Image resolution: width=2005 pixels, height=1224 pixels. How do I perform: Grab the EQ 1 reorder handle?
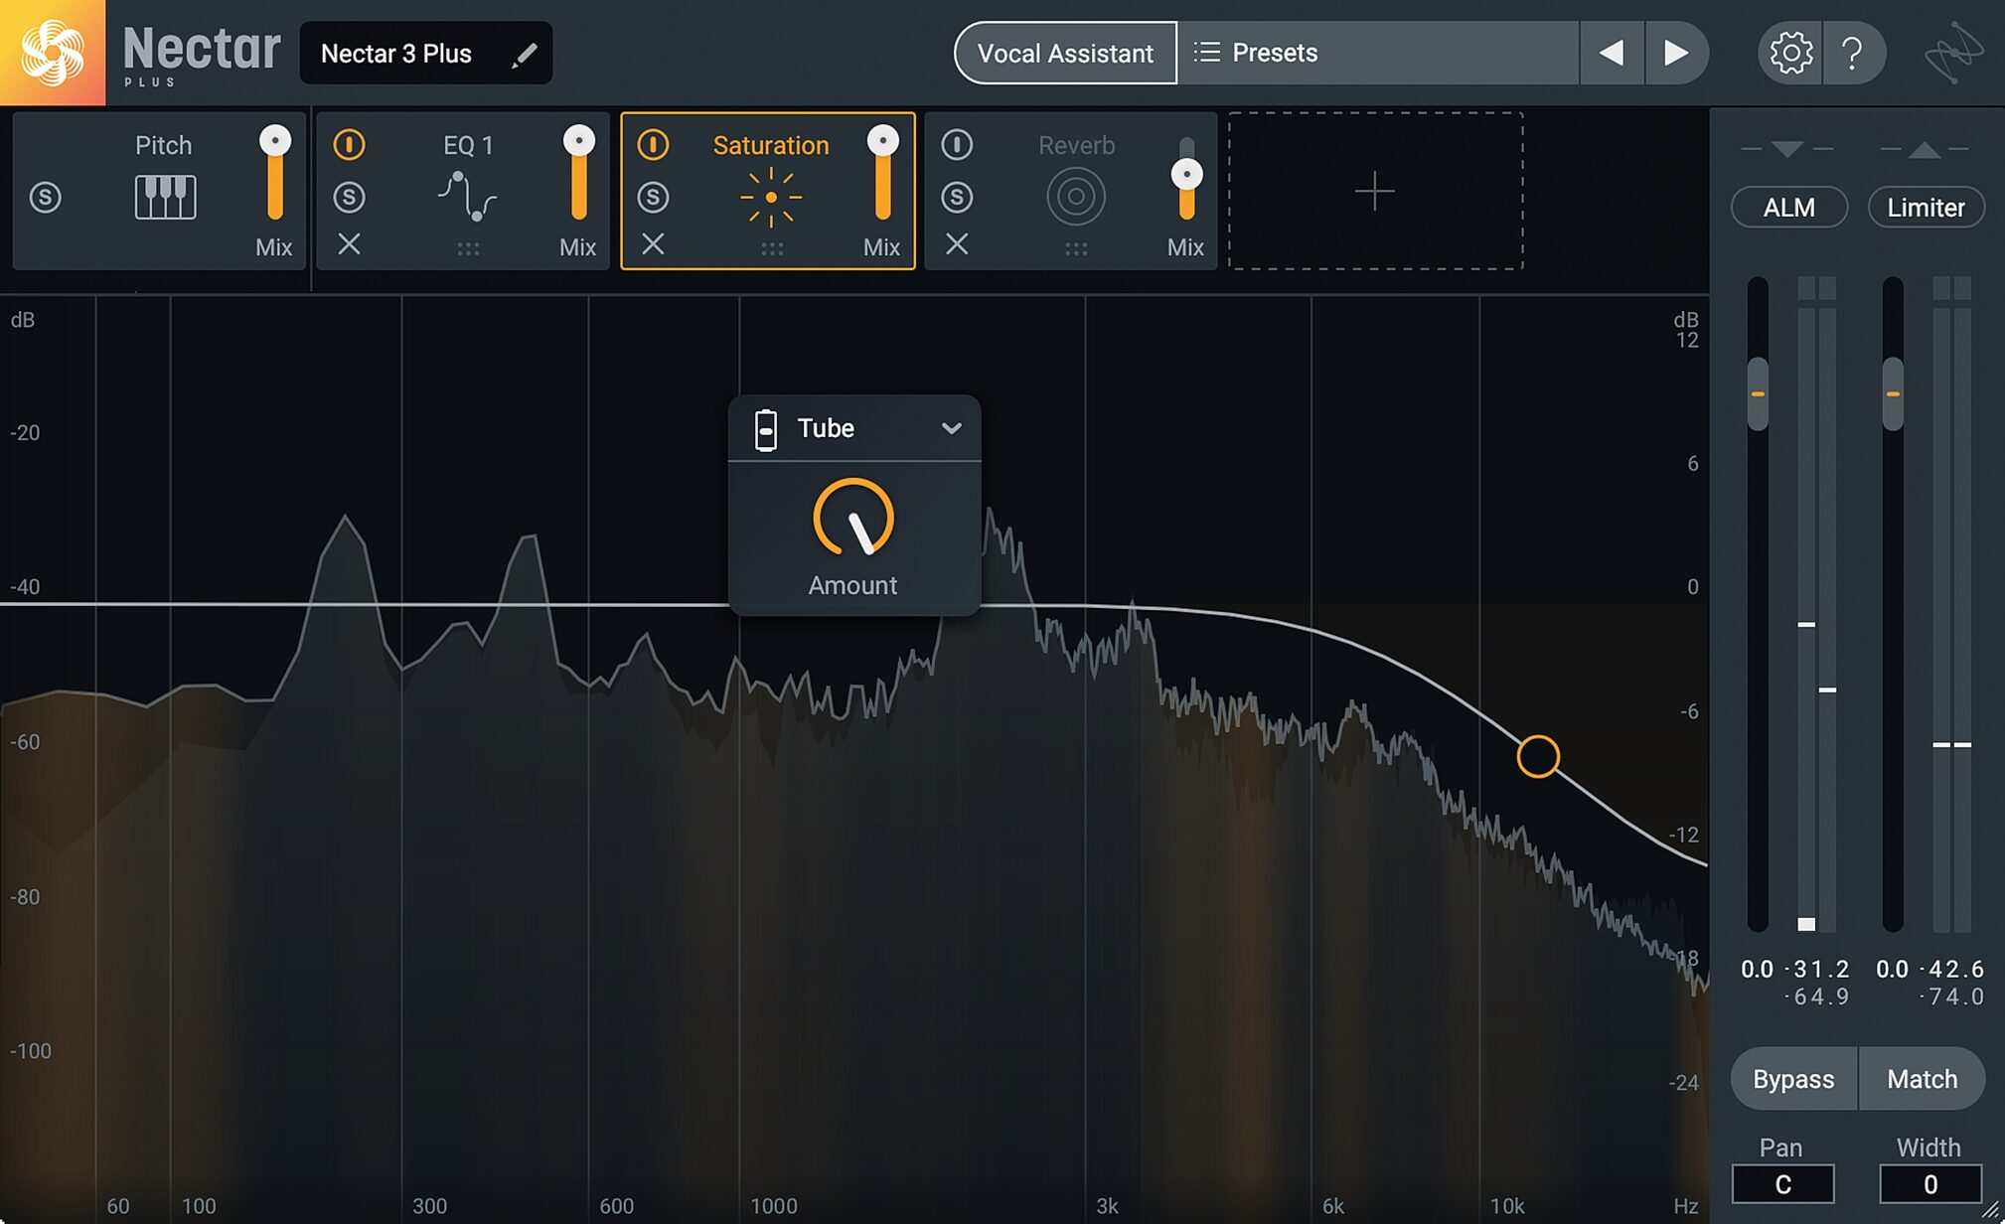tap(468, 249)
